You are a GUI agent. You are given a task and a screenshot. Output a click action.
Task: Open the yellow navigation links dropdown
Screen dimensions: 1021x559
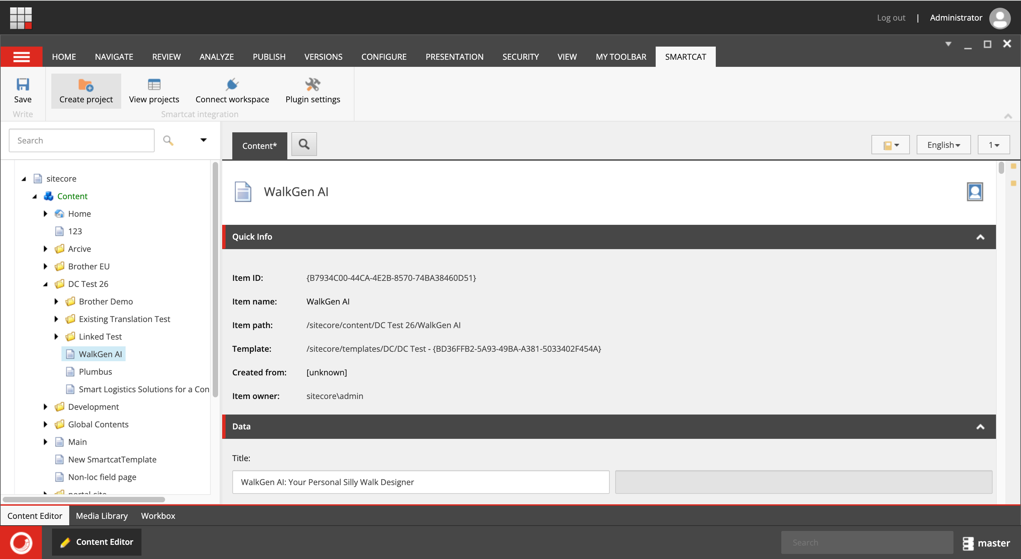pyautogui.click(x=891, y=145)
